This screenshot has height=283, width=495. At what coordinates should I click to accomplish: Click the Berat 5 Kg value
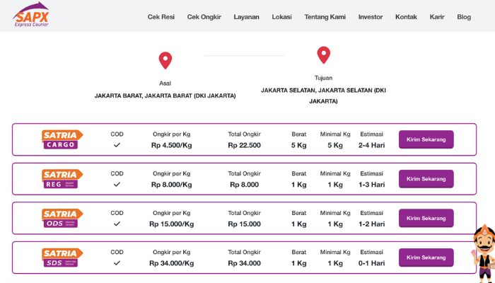point(298,145)
